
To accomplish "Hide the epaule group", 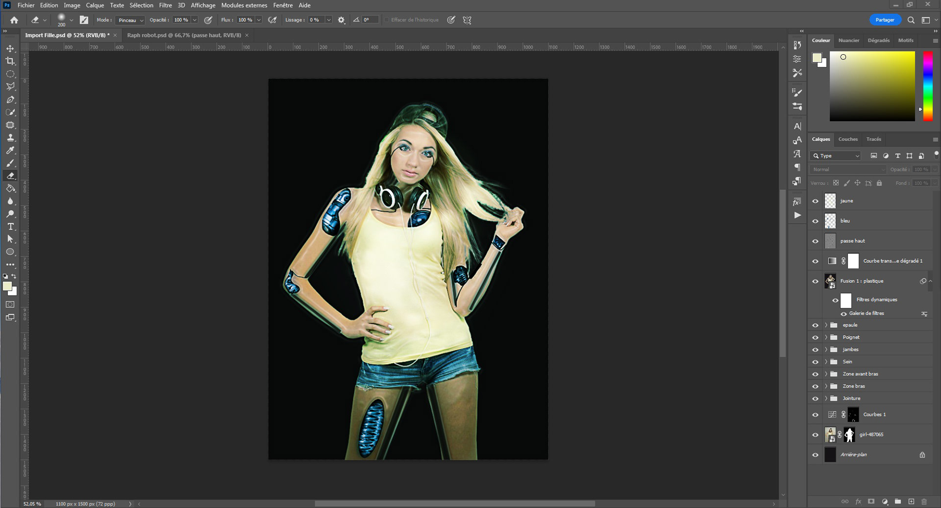I will (x=816, y=325).
